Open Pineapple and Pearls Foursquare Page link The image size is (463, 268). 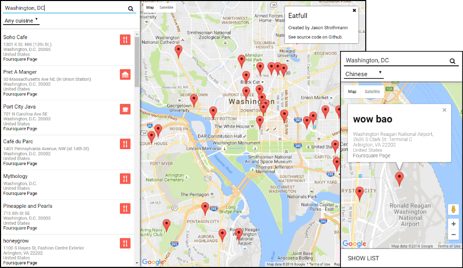coord(20,228)
